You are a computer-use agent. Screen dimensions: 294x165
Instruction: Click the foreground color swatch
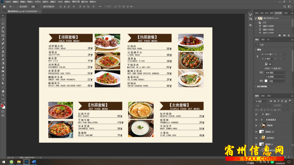pos(2,106)
